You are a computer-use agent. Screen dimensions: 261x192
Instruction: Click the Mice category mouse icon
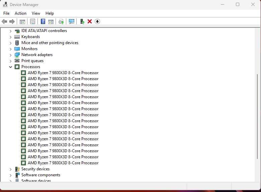tap(17, 43)
